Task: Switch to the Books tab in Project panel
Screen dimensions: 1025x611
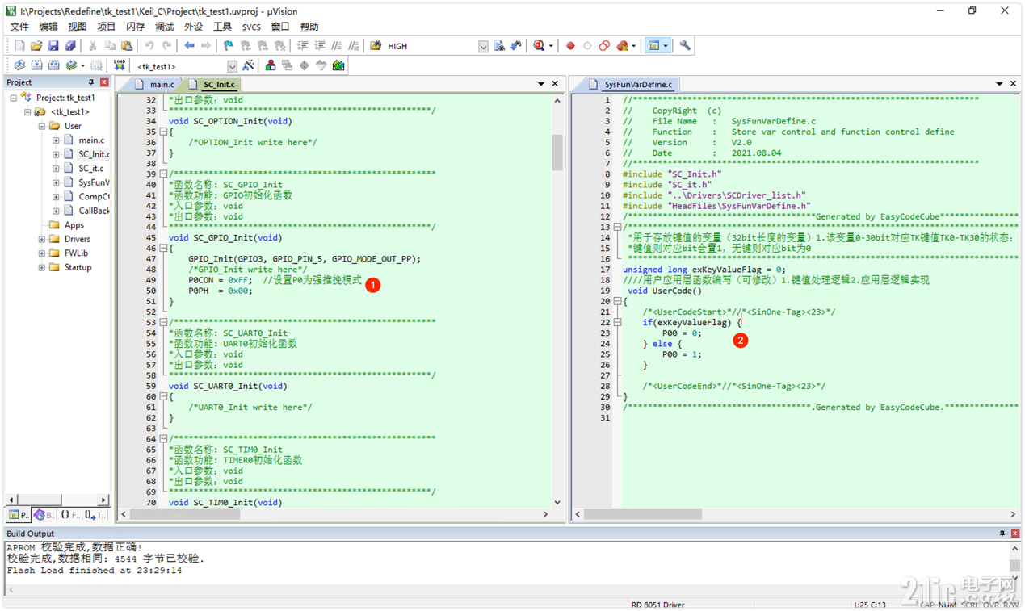Action: click(44, 515)
